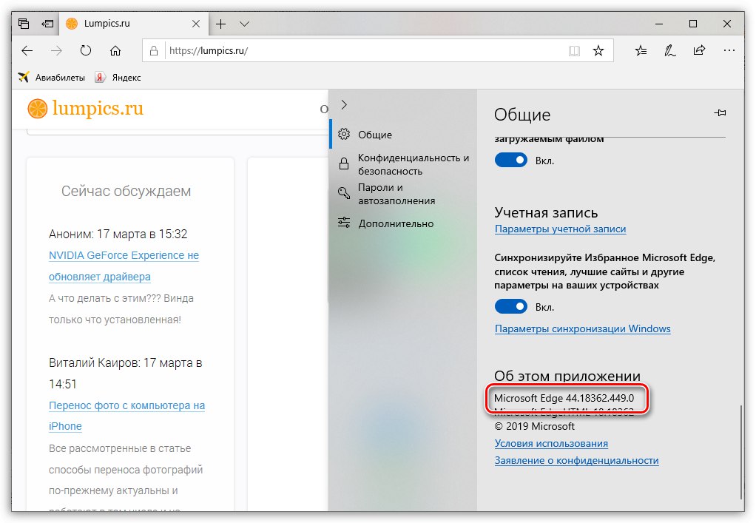The height and width of the screenshot is (523, 756).
Task: Open the Авиабилеты bookmark
Action: point(52,77)
